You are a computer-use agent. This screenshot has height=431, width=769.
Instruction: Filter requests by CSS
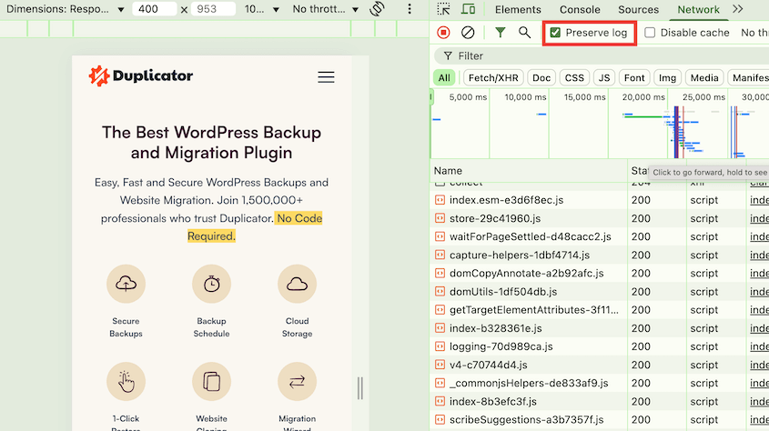(x=574, y=78)
